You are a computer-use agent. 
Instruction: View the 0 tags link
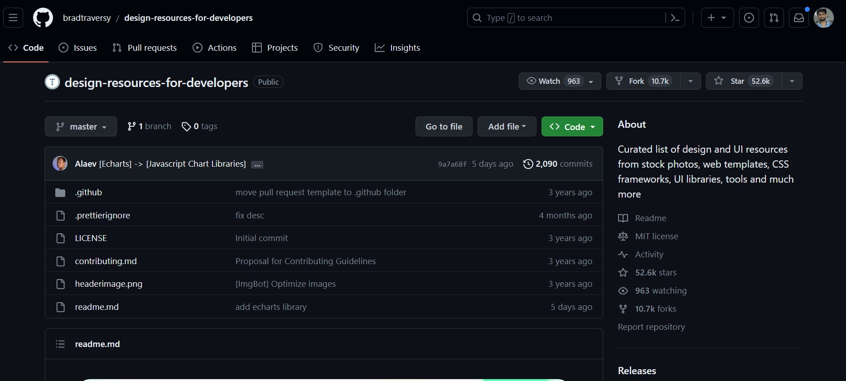tap(199, 126)
